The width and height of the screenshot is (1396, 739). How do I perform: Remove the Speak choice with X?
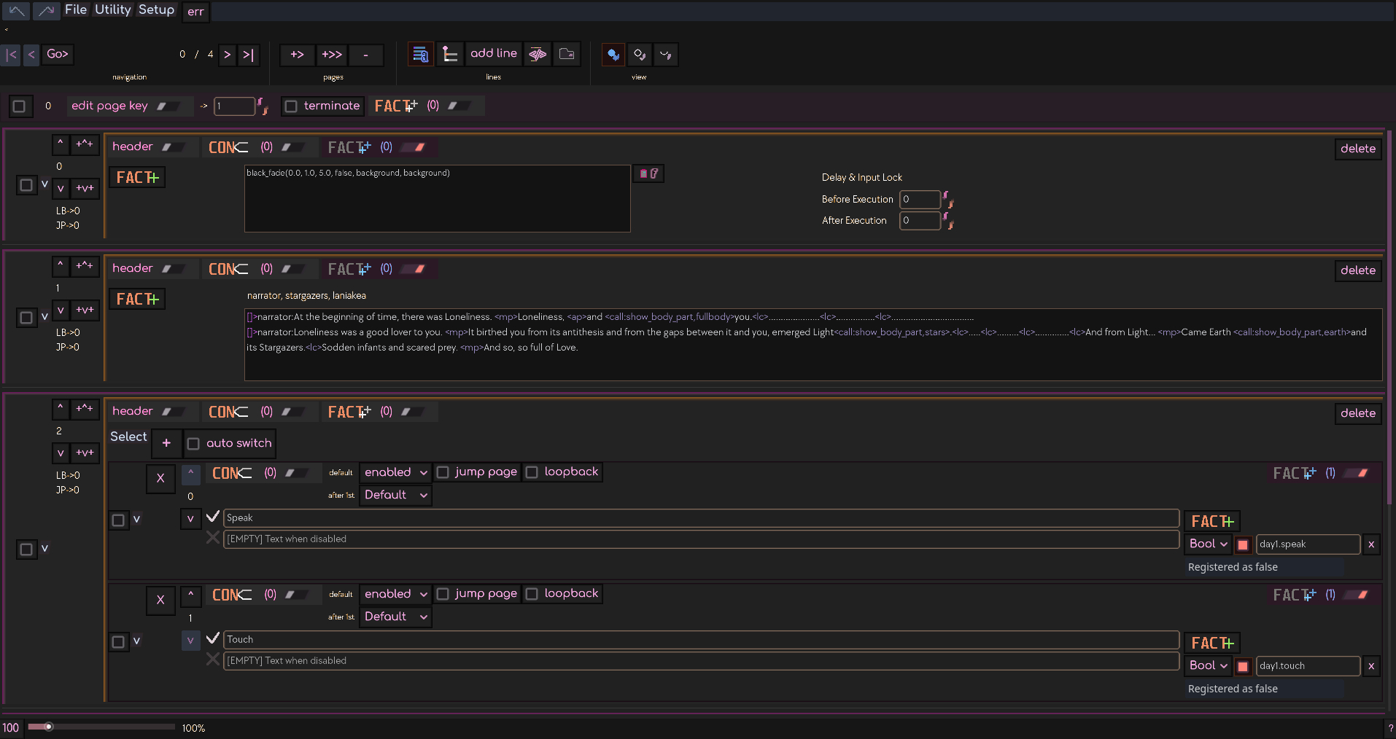coord(160,478)
